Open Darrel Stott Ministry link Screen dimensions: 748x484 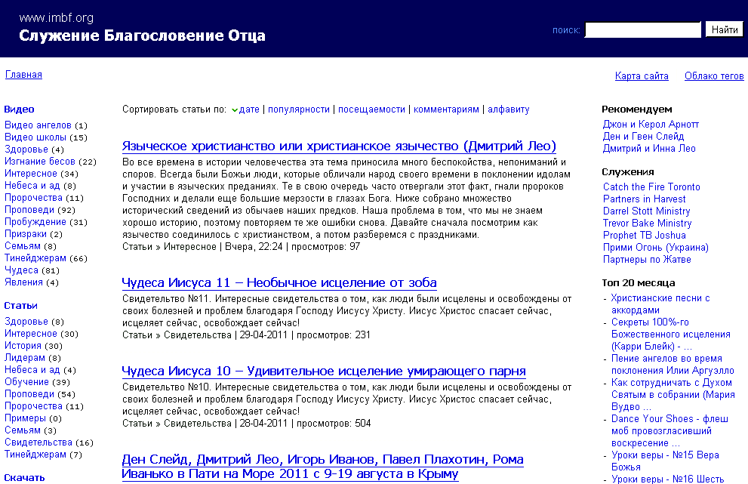pos(646,211)
